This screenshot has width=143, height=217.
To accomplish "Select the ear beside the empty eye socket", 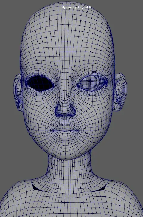I will click(x=18, y=92).
